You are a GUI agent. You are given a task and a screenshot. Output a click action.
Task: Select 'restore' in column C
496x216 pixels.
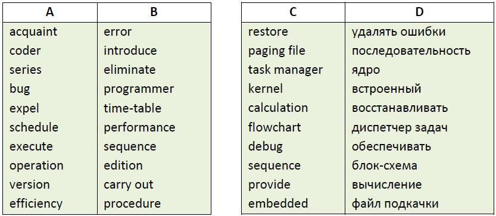268,32
